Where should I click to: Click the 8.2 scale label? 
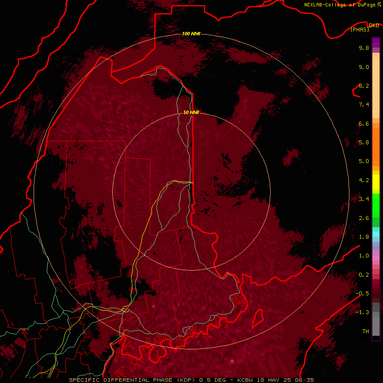click(x=364, y=86)
